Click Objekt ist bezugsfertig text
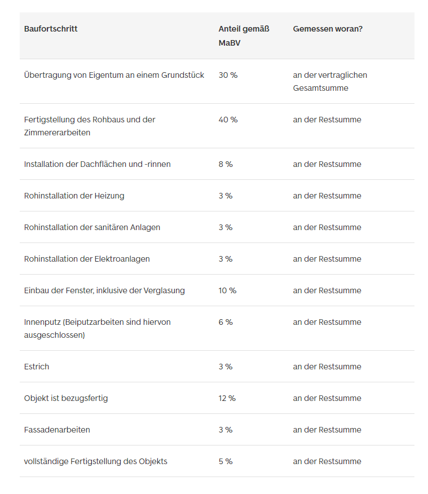This screenshot has height=494, width=428. click(x=66, y=398)
